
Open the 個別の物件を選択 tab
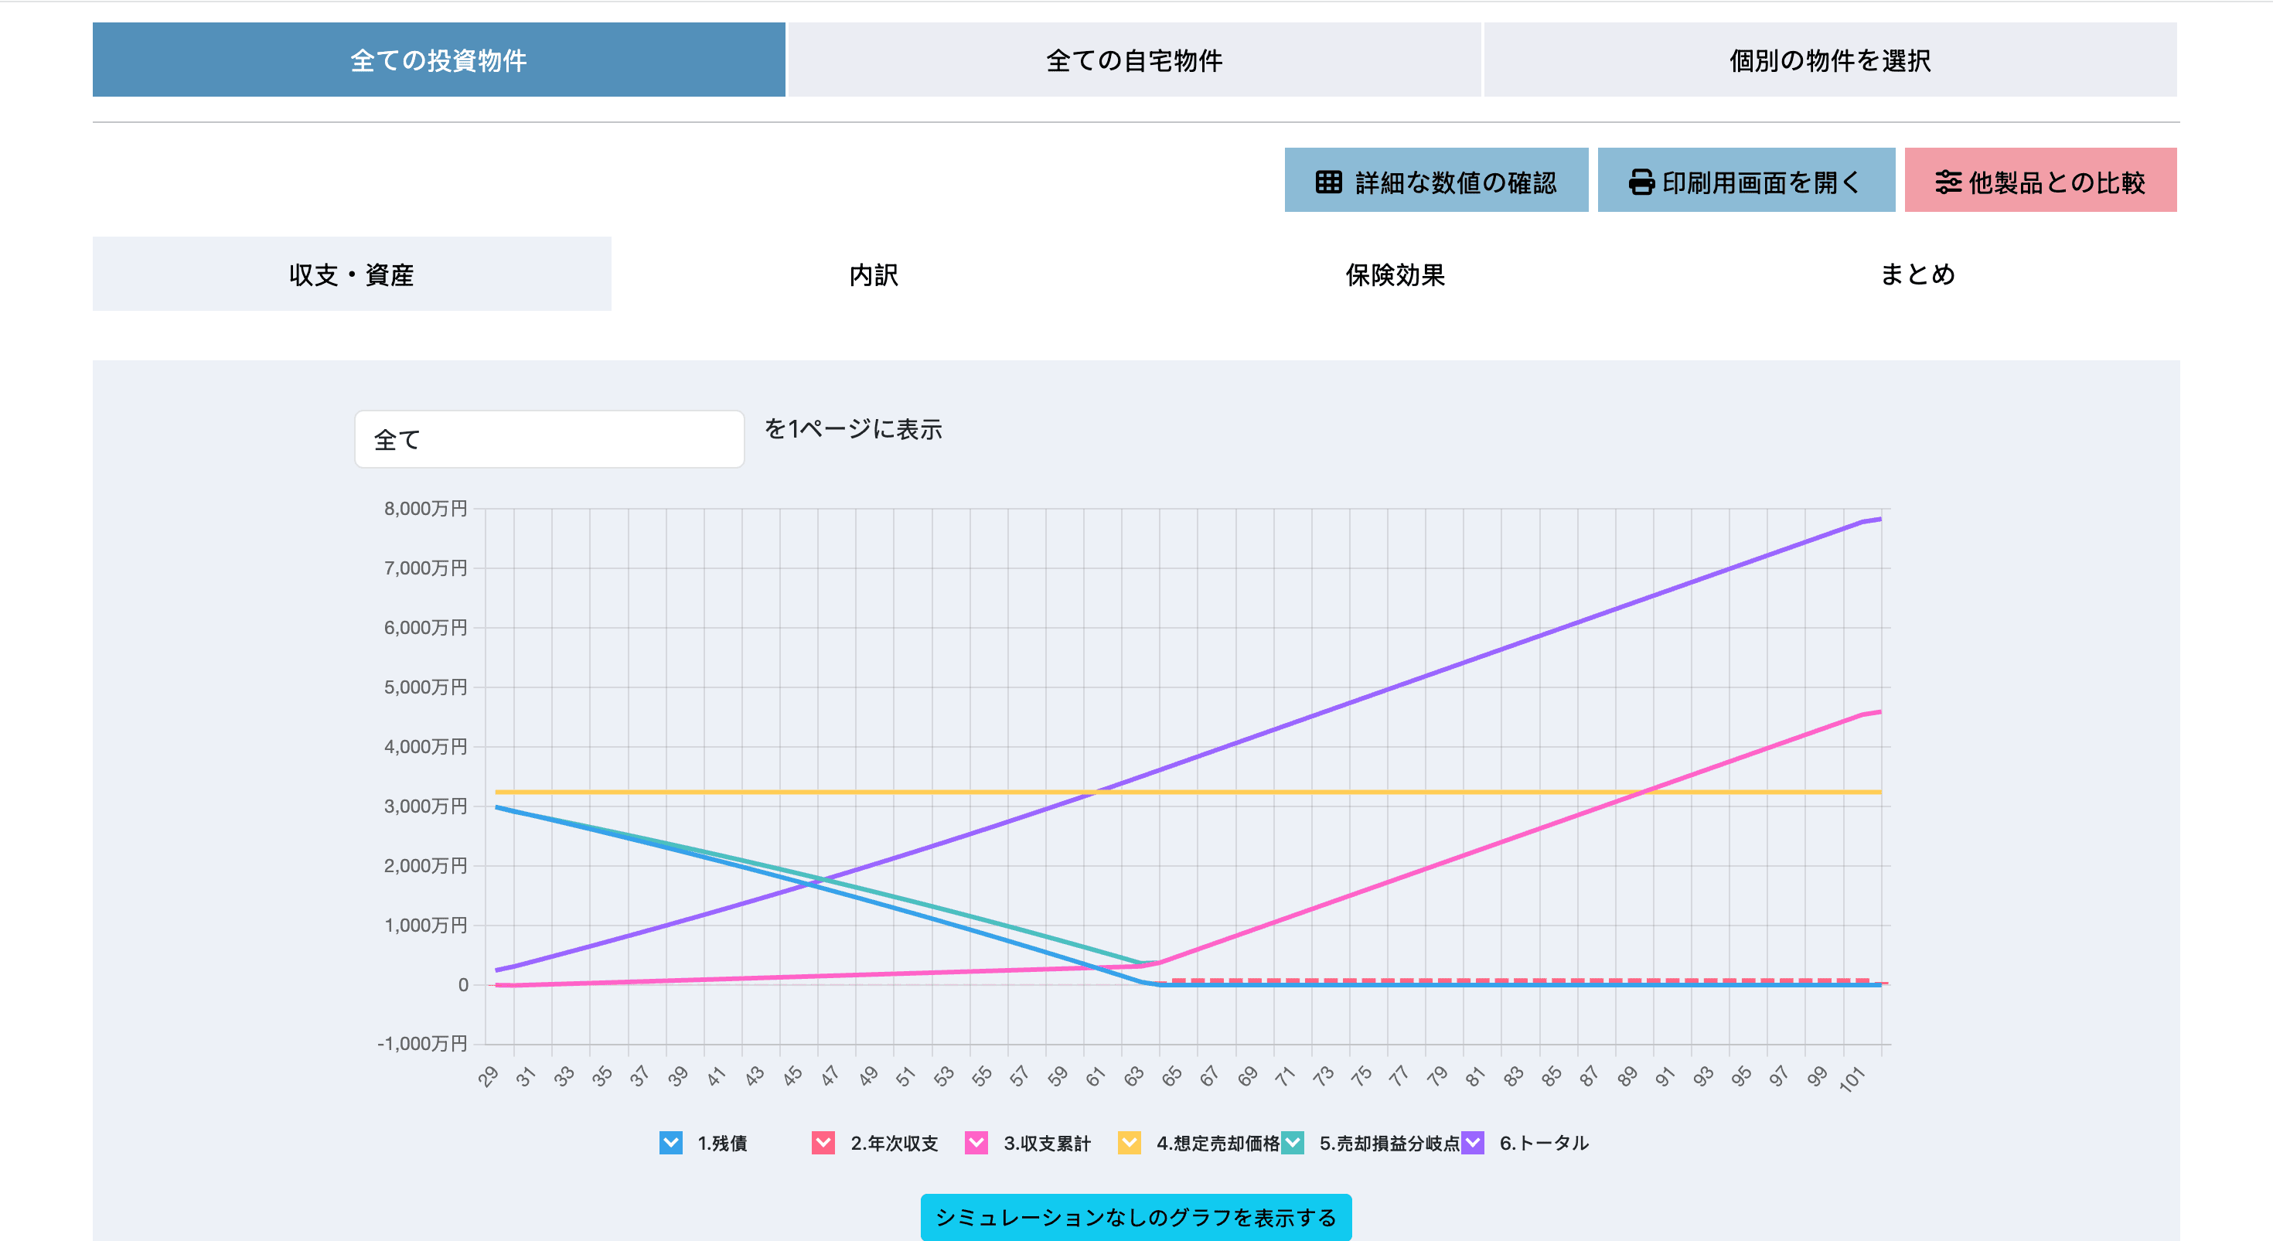coord(1830,60)
